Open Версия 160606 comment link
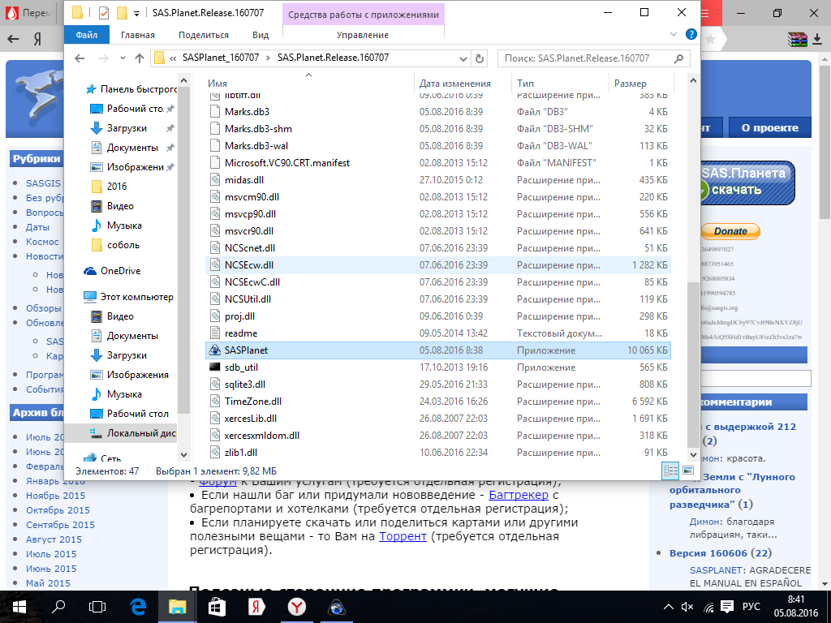This screenshot has height=623, width=831. [708, 553]
